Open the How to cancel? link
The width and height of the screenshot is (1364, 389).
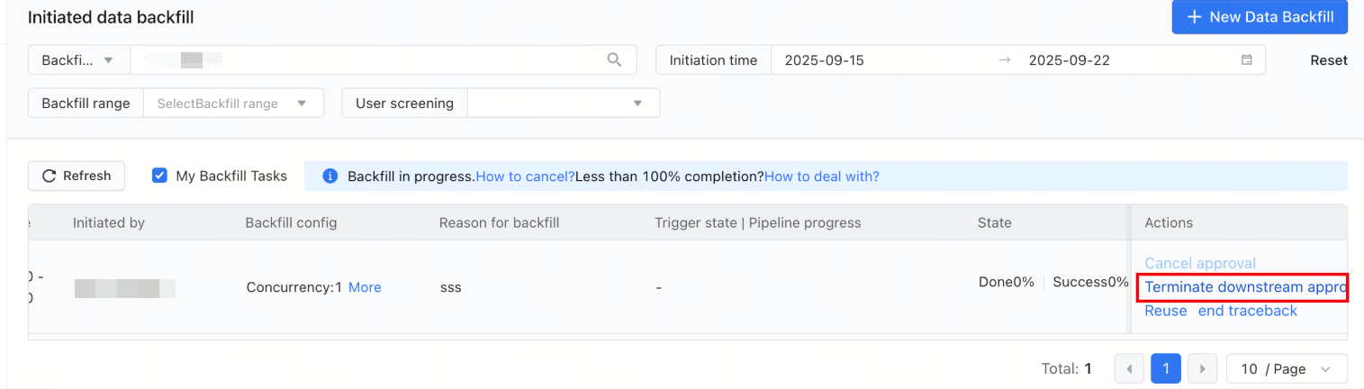coord(525,176)
